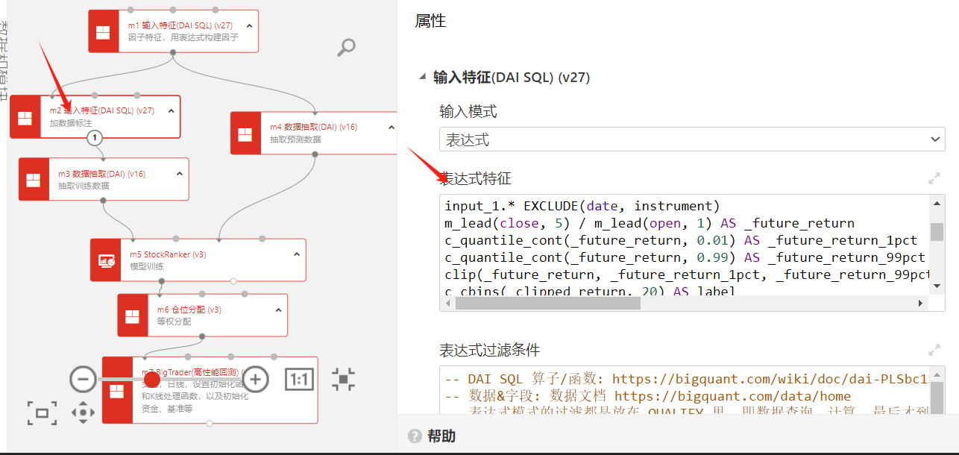Expand the 表达式过滤条件 editor to full size

[934, 350]
